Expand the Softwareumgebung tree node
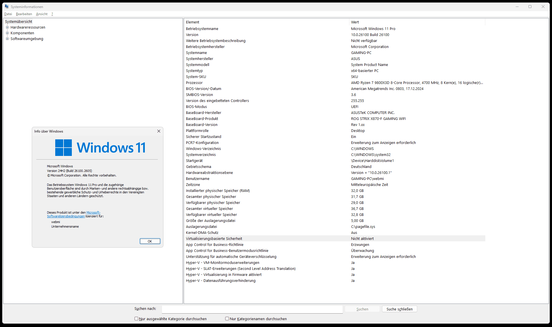The height and width of the screenshot is (327, 552). (x=7, y=39)
